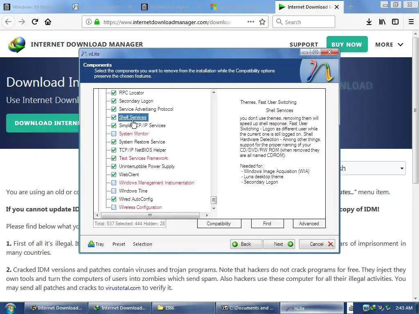Open the library icon in toolbar

coord(382,22)
